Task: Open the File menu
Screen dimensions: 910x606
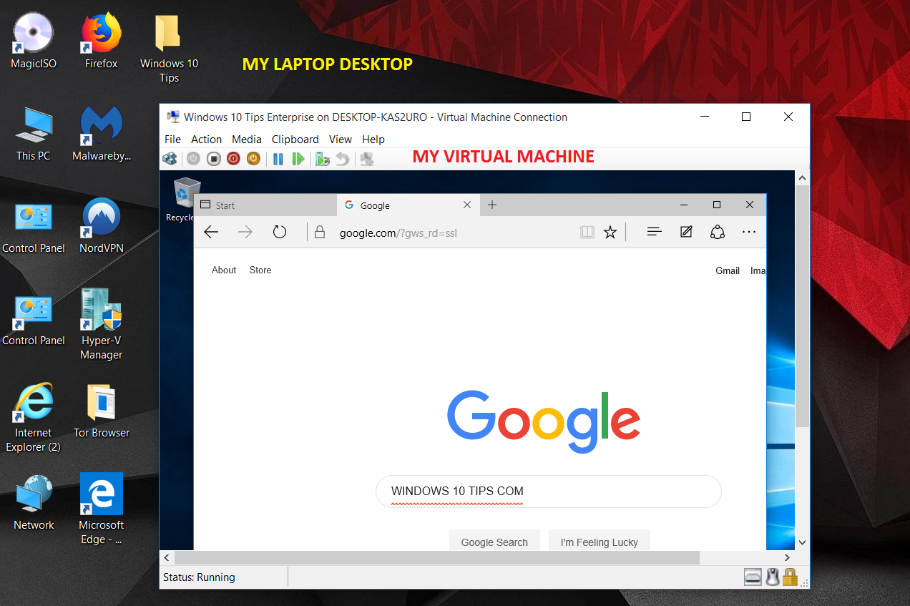Action: (x=172, y=140)
